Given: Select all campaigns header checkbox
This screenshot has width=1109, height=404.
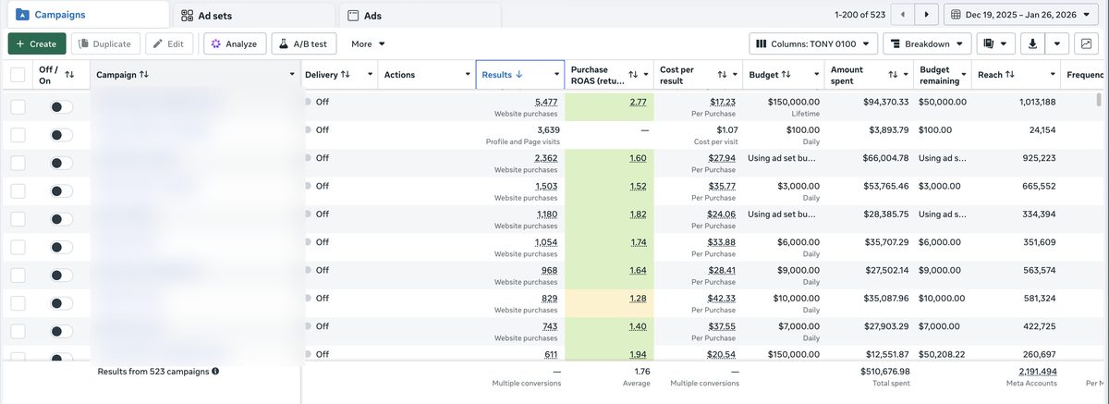Looking at the screenshot, I should click(x=18, y=75).
